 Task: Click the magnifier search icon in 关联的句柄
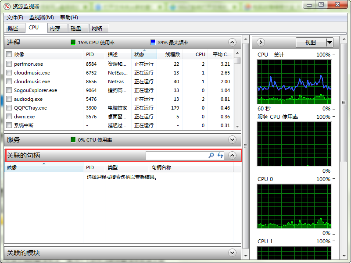click(211, 156)
